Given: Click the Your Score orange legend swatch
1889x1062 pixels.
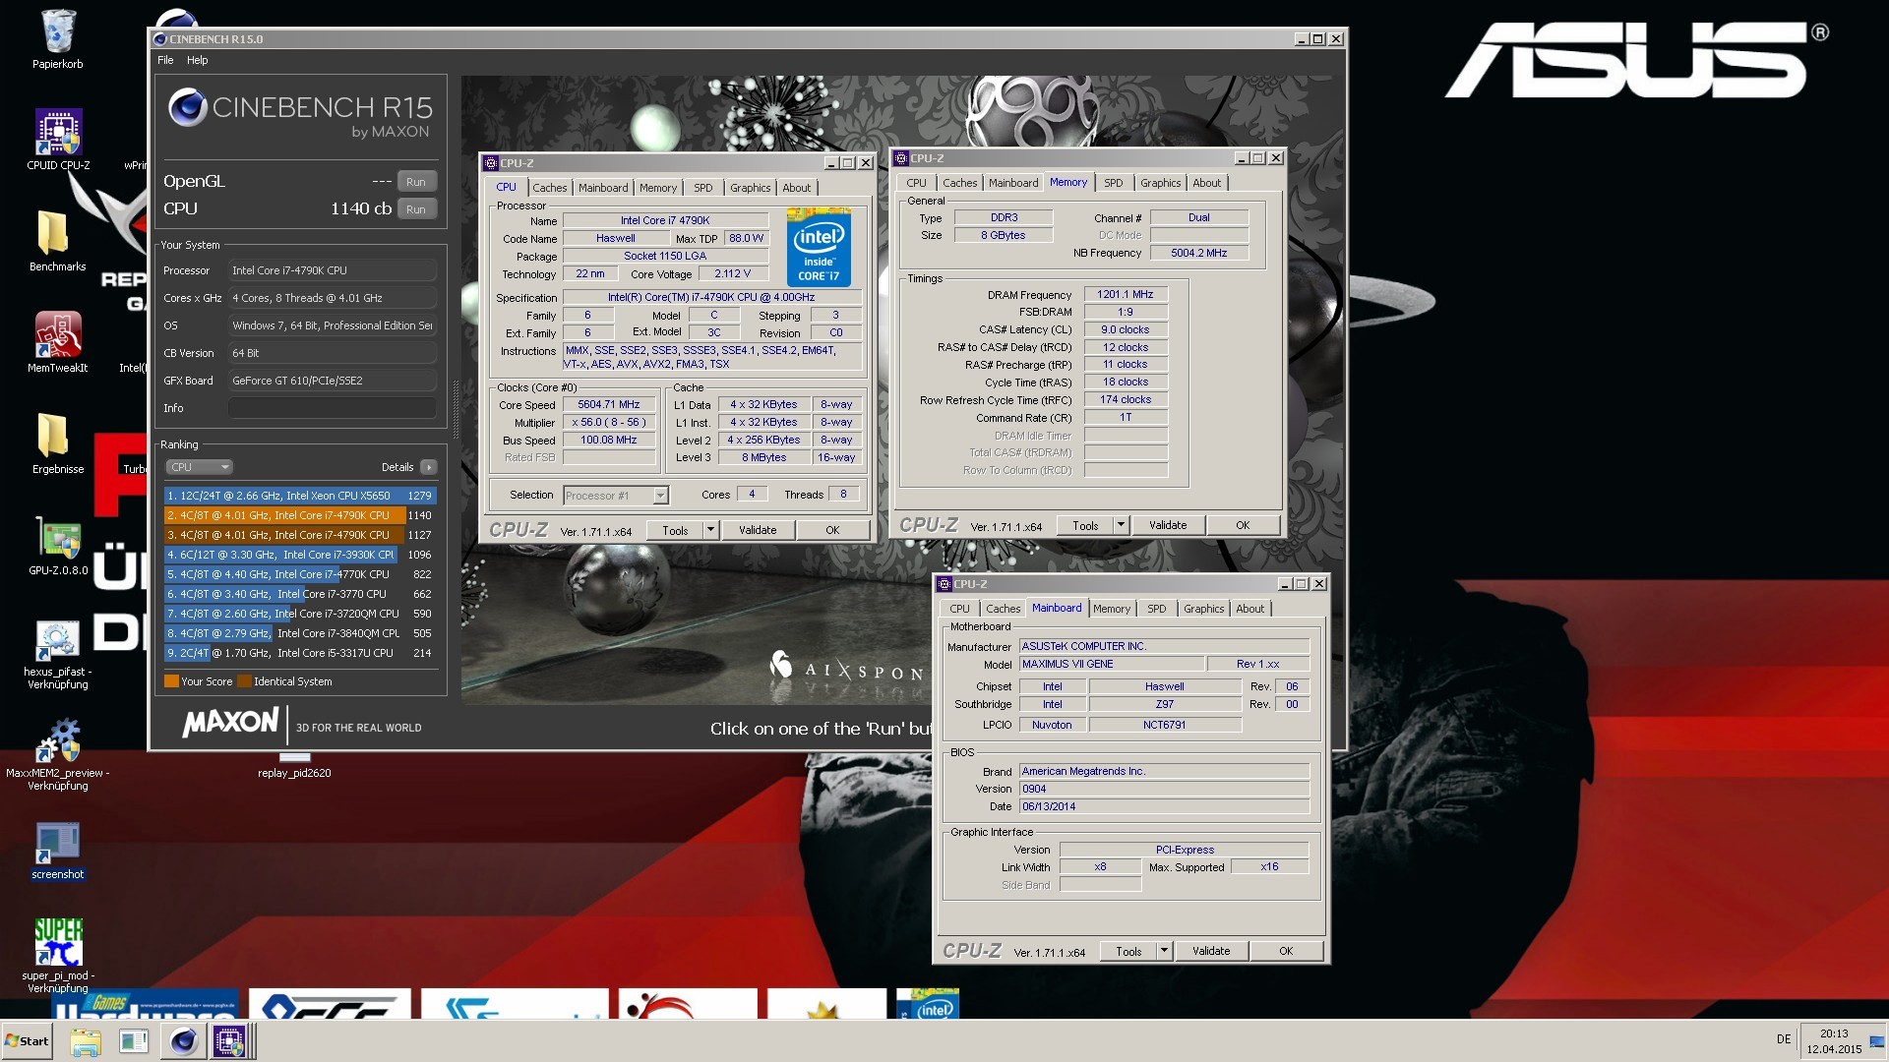Looking at the screenshot, I should [171, 681].
